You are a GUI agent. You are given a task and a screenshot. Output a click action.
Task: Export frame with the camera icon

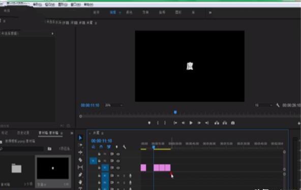(233, 123)
